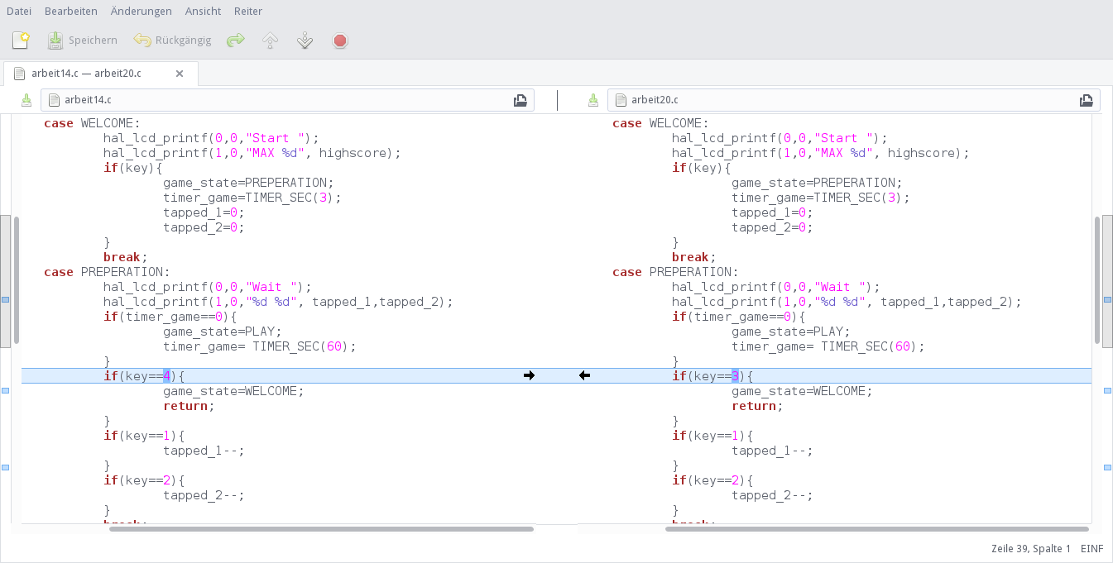The height and width of the screenshot is (563, 1113).
Task: Click 'tapped_2--;' line in left pane
Action: pos(204,495)
